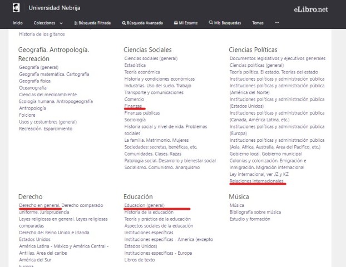Image resolution: width=346 pixels, height=267 pixels.
Task: Open Geografía física link
Action: click(34, 81)
